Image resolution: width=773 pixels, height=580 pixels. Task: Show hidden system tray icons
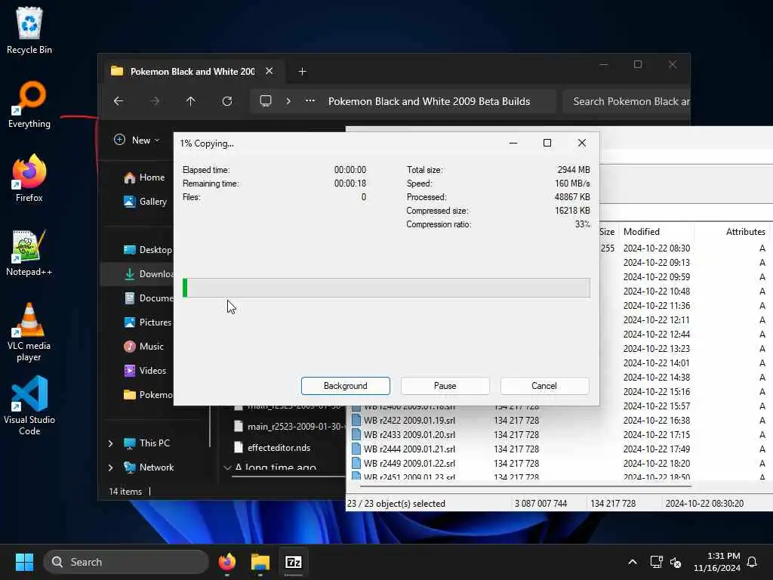[633, 562]
